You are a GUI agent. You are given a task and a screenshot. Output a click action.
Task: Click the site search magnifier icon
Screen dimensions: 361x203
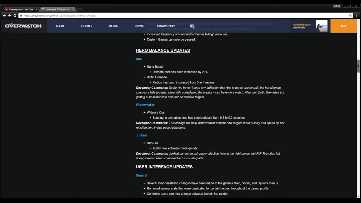coord(192,26)
